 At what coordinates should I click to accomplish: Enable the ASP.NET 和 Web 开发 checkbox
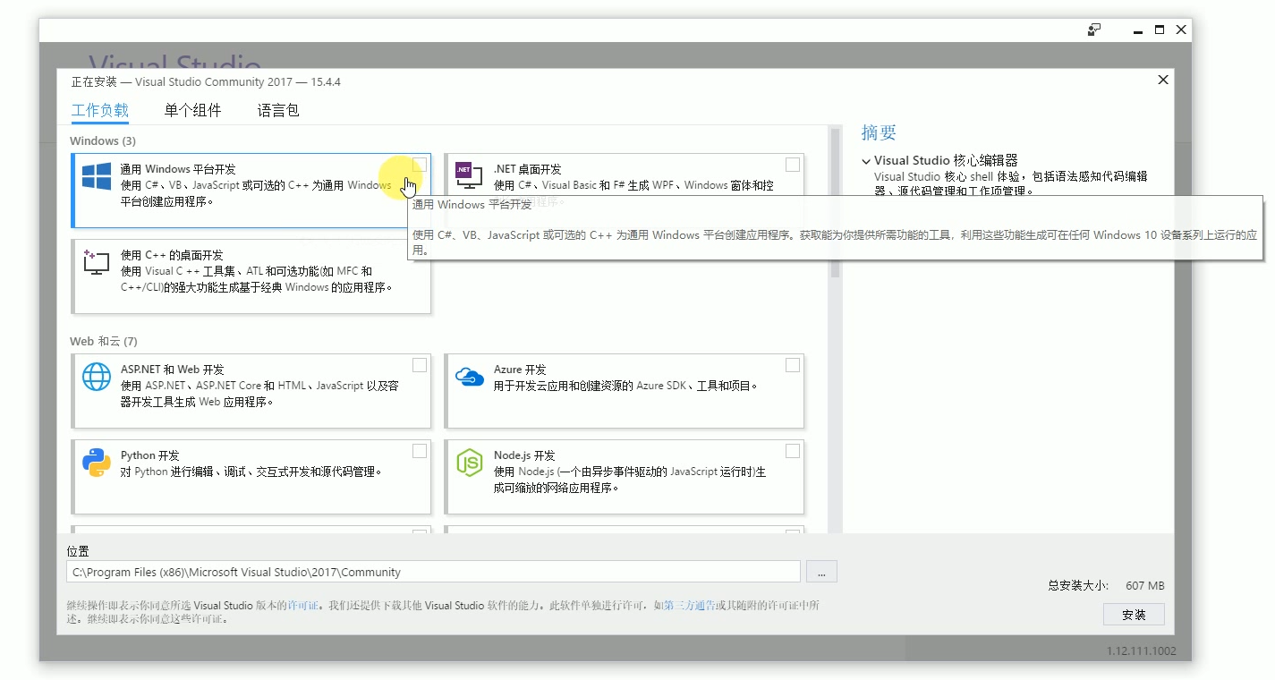(x=419, y=365)
